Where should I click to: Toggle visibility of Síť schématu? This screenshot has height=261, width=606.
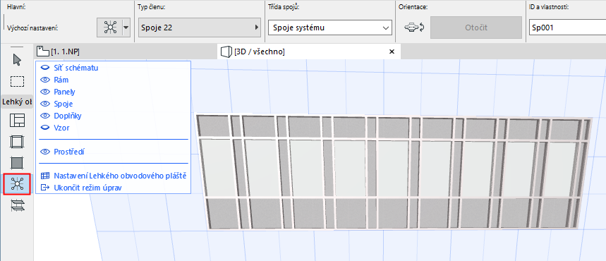[x=45, y=68]
